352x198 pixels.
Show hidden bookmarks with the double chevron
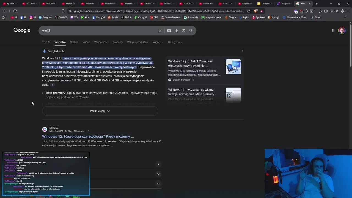tap(345, 17)
